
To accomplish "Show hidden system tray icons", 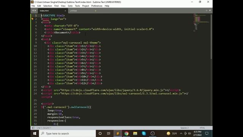I will [x=181, y=134].
